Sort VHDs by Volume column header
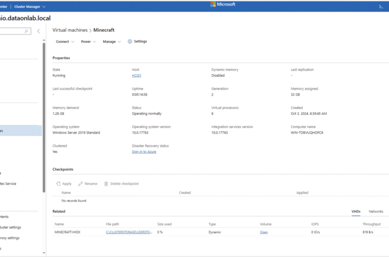The height and width of the screenshot is (257, 389). [266, 224]
